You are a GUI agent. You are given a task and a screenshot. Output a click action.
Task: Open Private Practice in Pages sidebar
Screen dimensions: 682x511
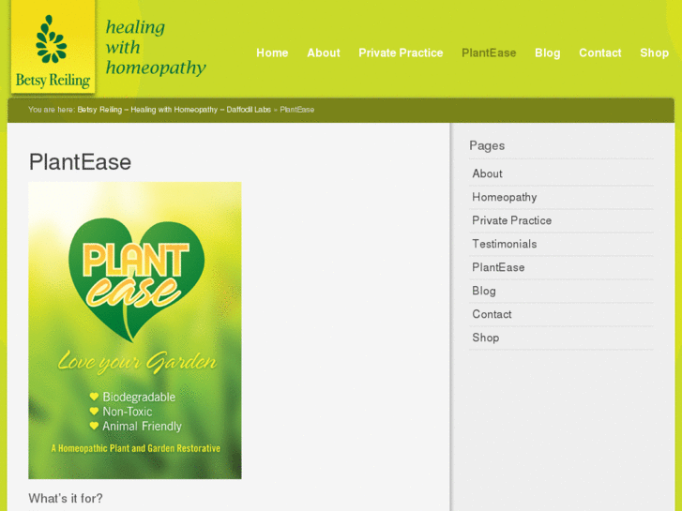512,220
